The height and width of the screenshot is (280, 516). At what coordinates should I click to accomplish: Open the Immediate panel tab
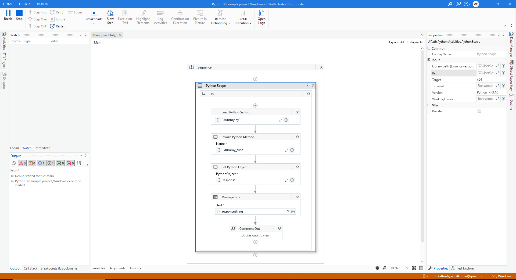coord(42,148)
